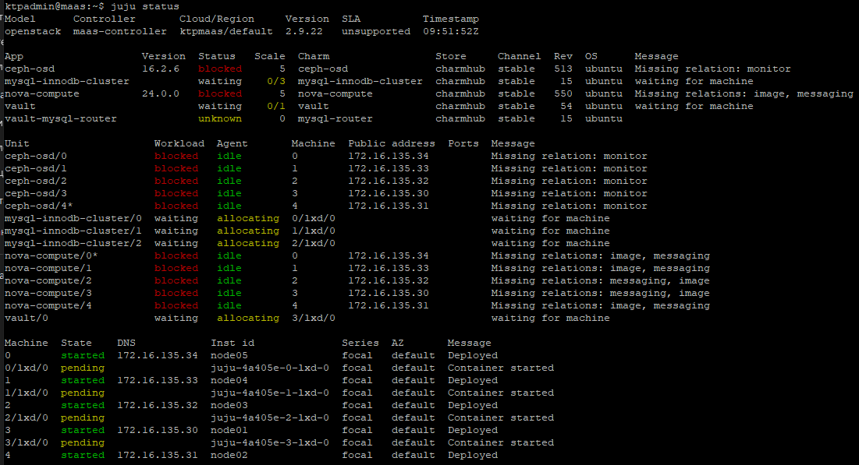Click ceph-osd version '16.2.6'
Screen dimensions: 859x465
161,69
